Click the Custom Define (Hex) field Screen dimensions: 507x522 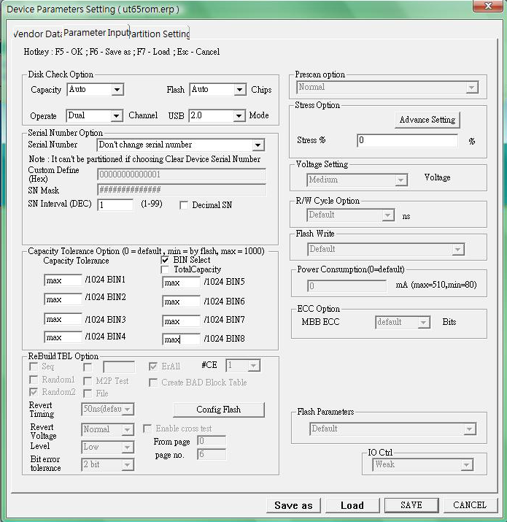182,174
